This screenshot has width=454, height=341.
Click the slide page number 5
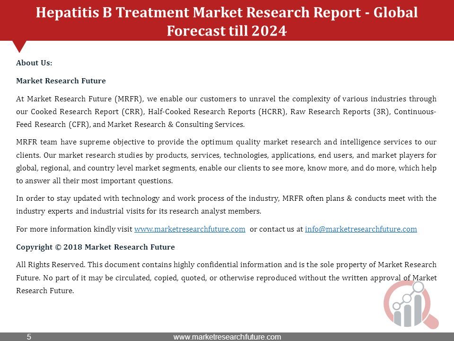coord(29,337)
